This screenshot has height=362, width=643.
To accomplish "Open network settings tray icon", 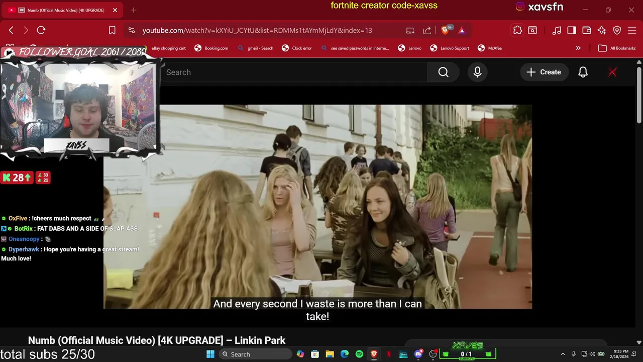I will [584, 354].
